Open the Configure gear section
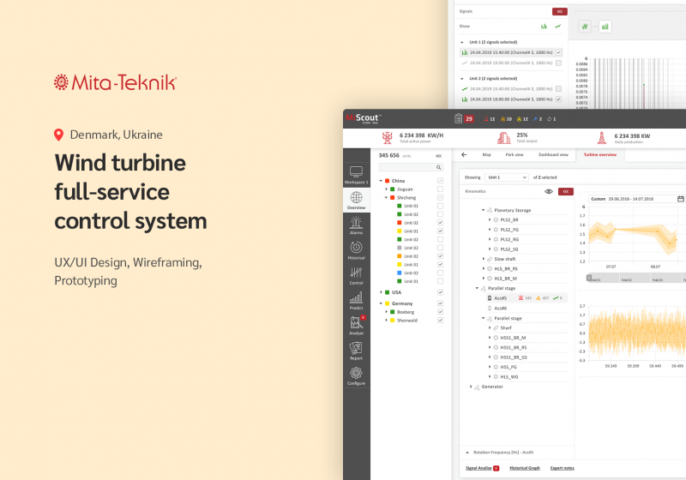Viewport: 686px width, 480px height. (356, 375)
